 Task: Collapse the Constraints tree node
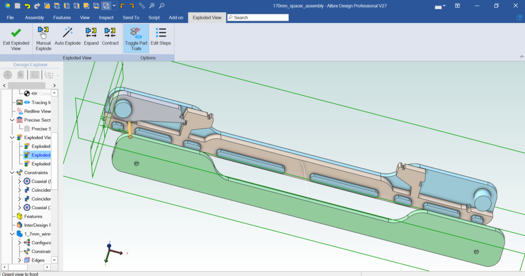coord(12,173)
